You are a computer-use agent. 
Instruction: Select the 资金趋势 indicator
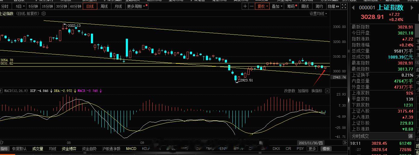tap(89, 149)
